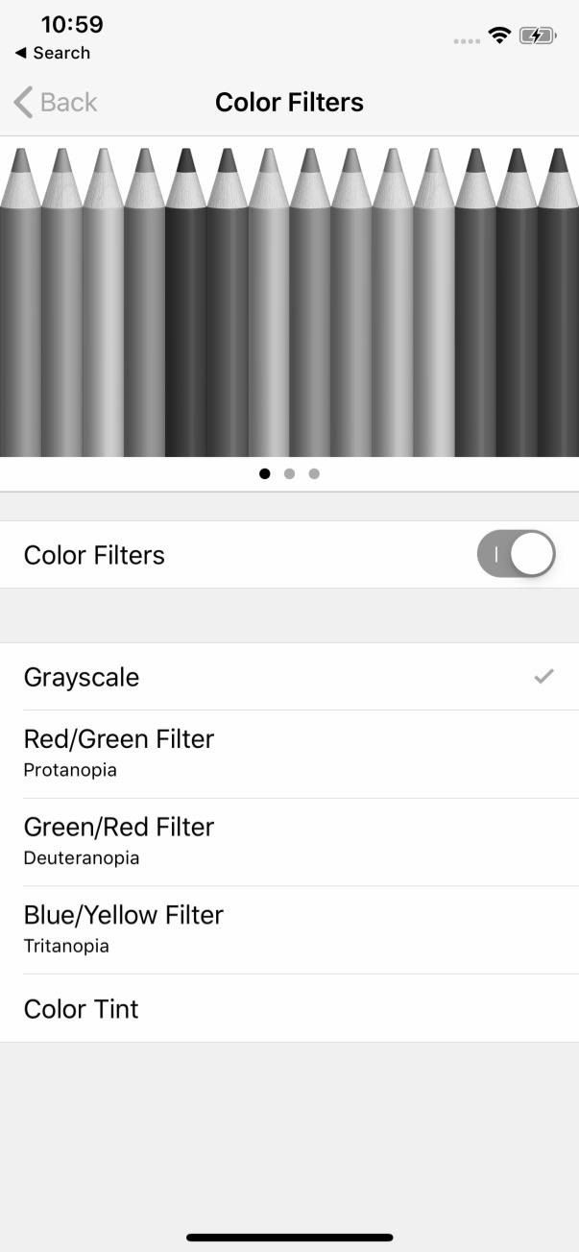Select the Grayscale filter option
This screenshot has height=1252, width=579.
click(82, 677)
